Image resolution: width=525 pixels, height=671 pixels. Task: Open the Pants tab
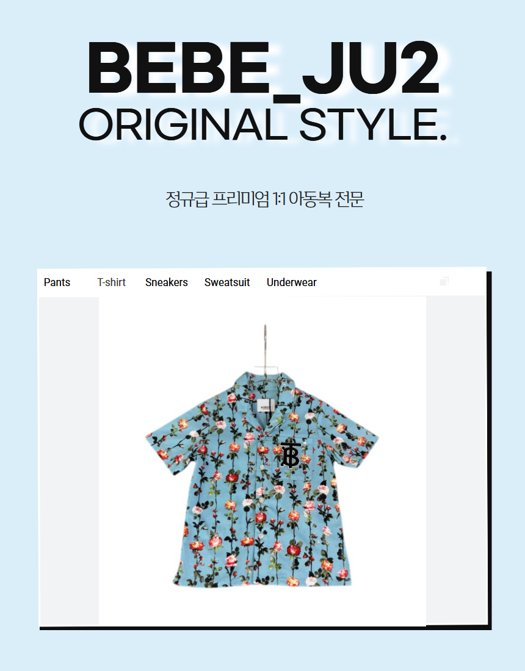click(57, 282)
